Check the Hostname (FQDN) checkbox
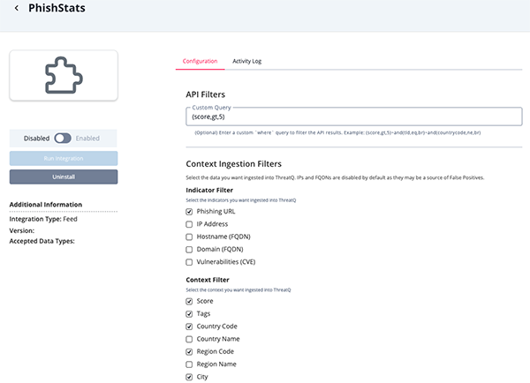The width and height of the screenshot is (530, 383). pos(189,237)
